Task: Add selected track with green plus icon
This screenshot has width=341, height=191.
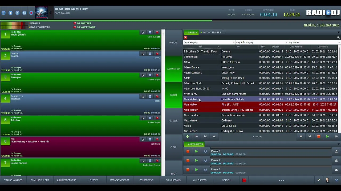Action: [x=188, y=136]
